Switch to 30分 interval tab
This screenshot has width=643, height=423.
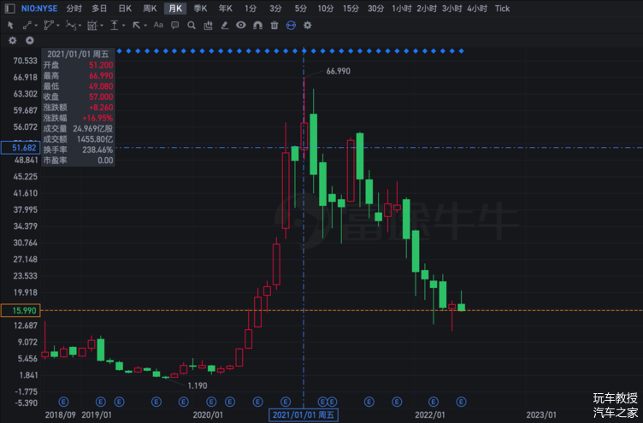375,9
